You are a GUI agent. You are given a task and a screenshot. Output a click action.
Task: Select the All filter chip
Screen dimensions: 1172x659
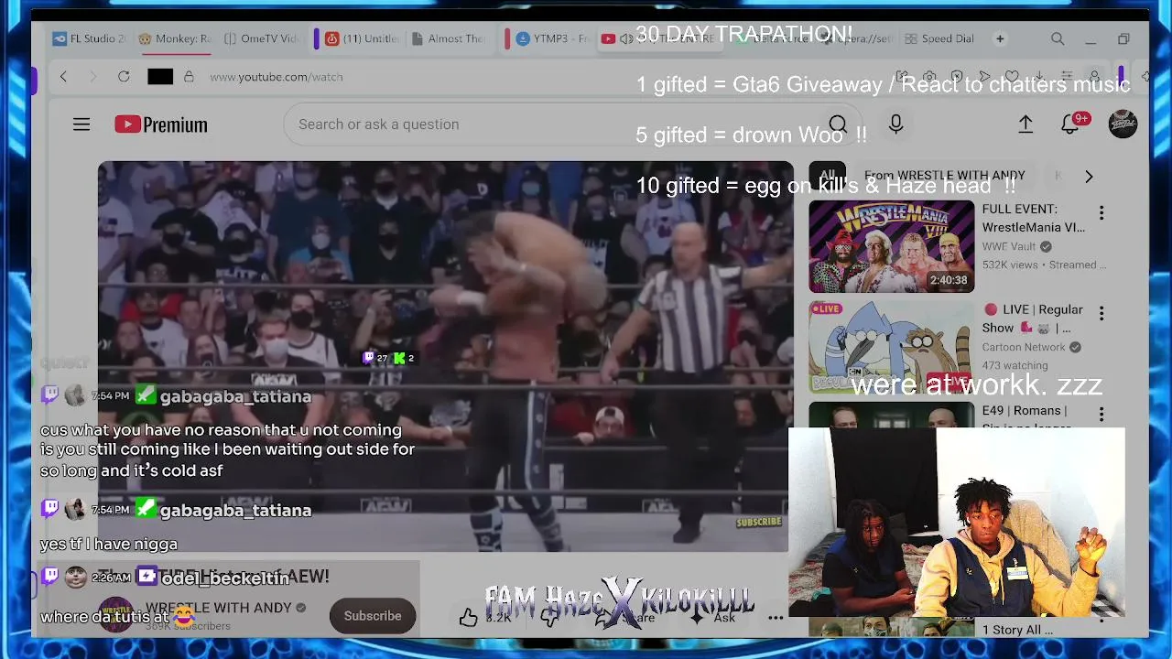click(x=828, y=176)
